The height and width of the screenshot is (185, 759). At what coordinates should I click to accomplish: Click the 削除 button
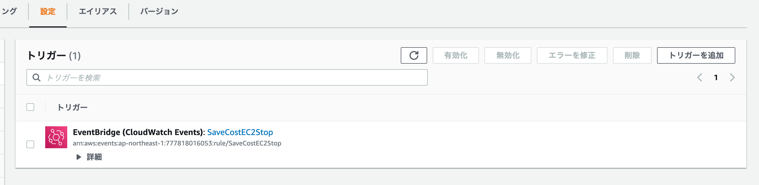point(632,55)
